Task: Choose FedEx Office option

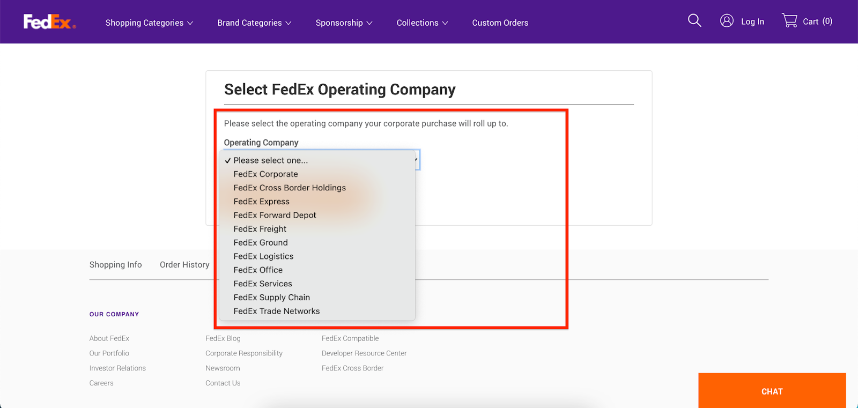Action: pyautogui.click(x=317, y=270)
